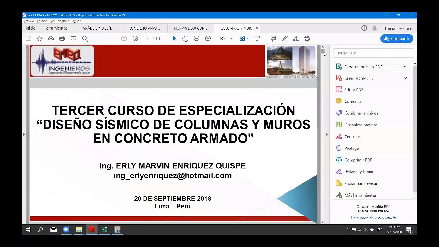Switch to the Herramientas tab

click(55, 28)
